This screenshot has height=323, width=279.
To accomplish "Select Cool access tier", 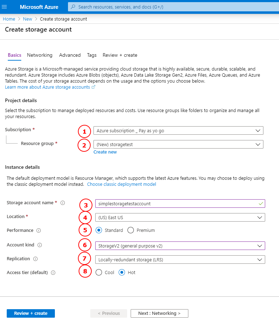I will coord(99,273).
